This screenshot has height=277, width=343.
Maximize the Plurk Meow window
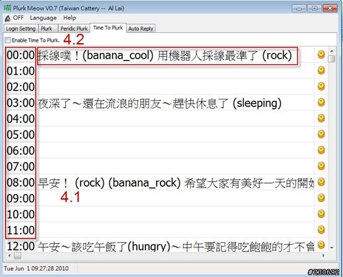coord(315,9)
